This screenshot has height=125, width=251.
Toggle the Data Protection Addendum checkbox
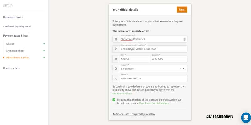(x=114, y=100)
